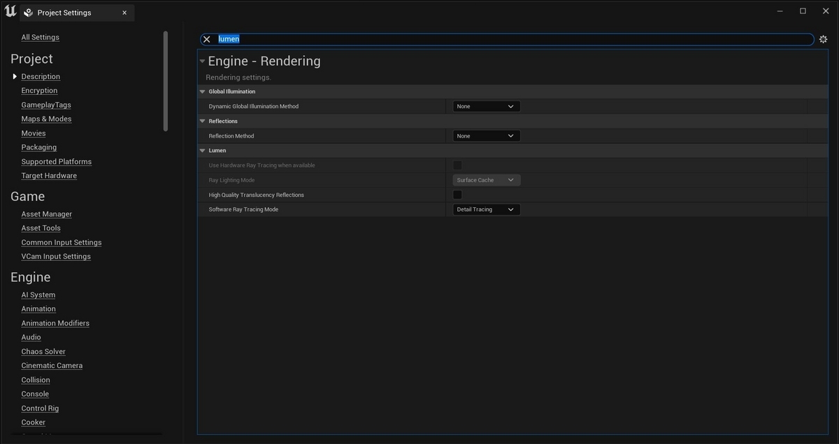839x444 pixels.
Task: Enable High Quality Translucency Reflections checkbox
Action: point(457,195)
